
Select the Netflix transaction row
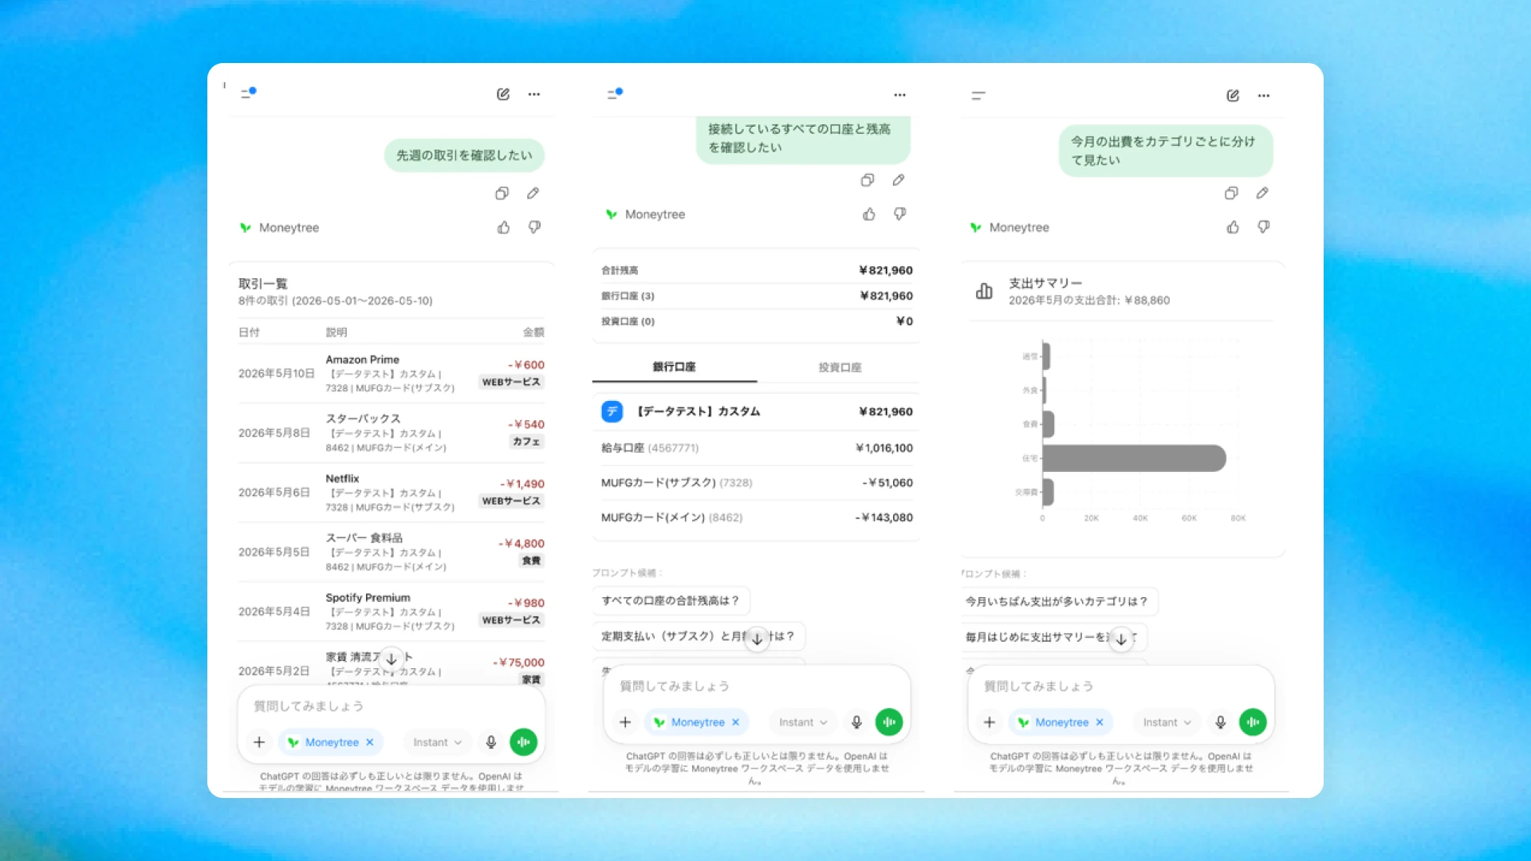tap(391, 492)
